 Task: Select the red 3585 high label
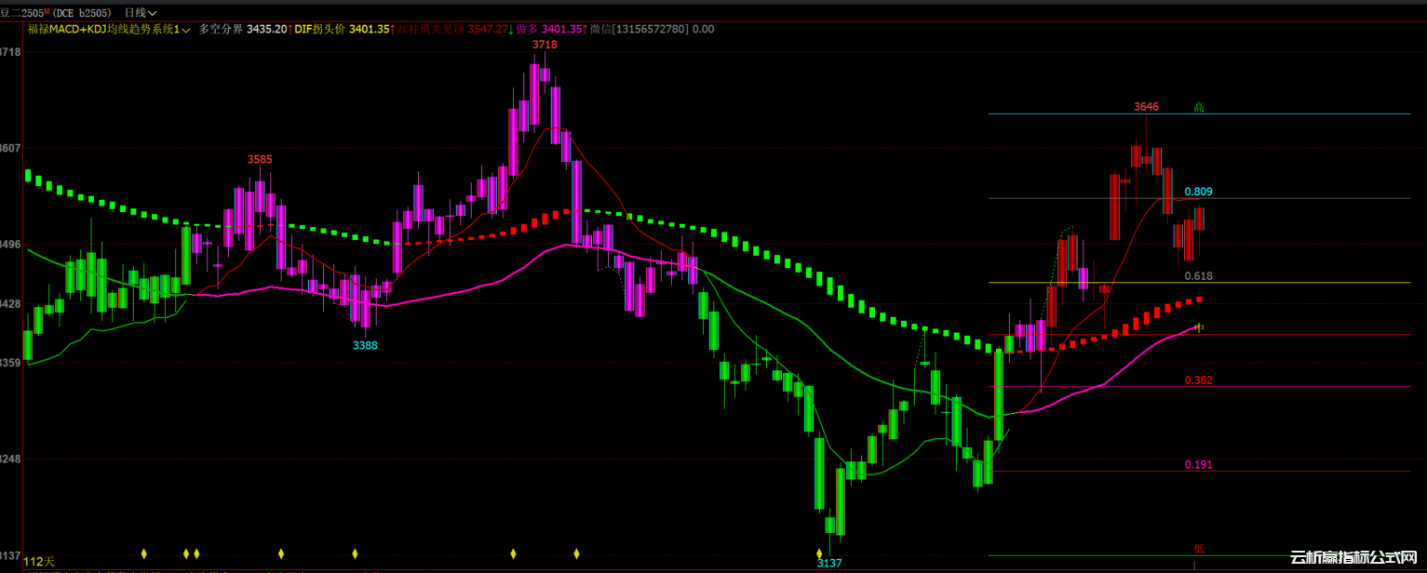pos(260,160)
